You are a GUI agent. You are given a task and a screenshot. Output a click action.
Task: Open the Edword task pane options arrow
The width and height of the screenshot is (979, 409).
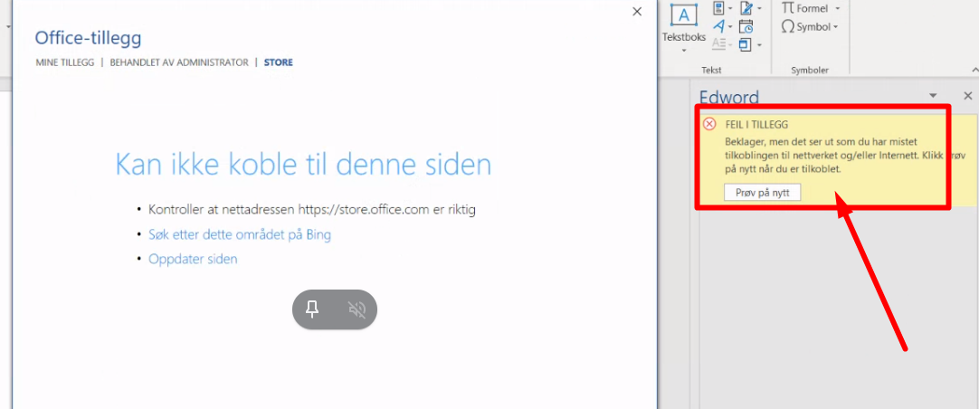click(933, 96)
